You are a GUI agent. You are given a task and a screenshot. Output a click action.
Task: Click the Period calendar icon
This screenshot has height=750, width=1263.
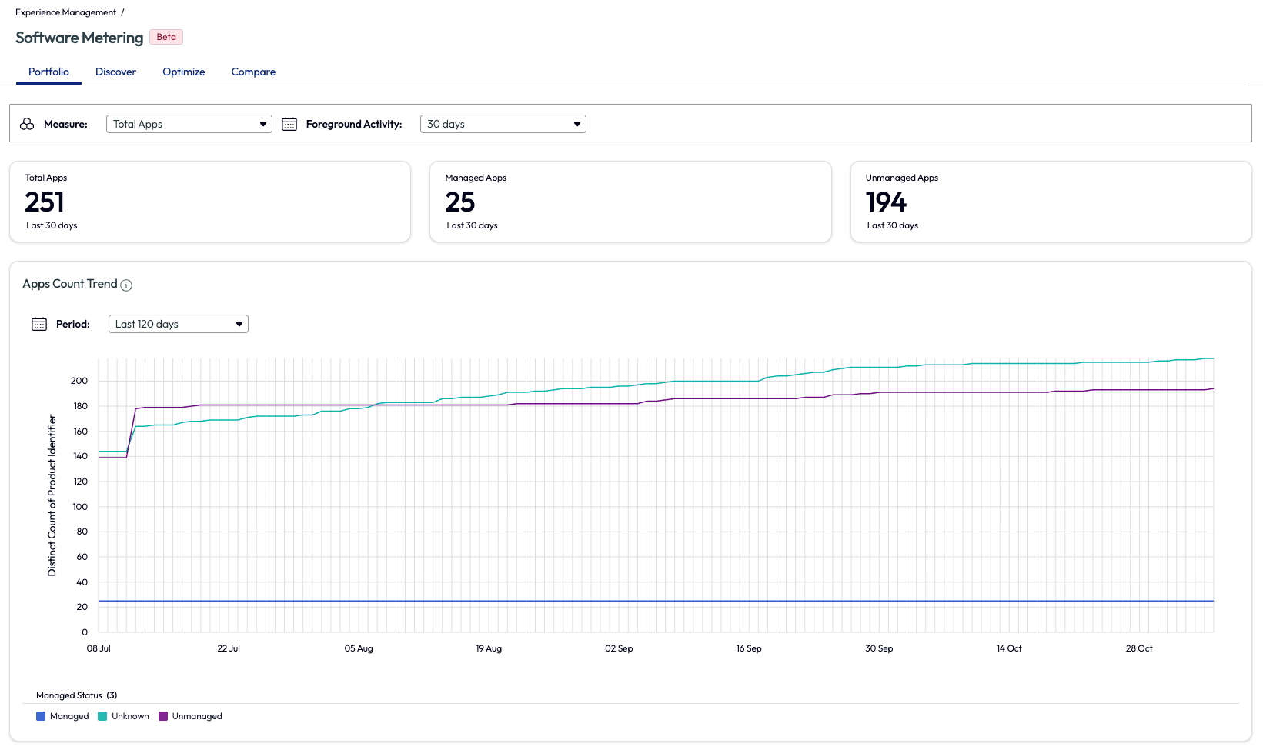(x=39, y=324)
